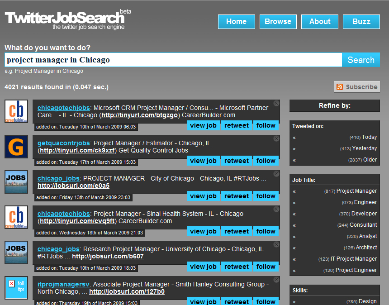
Task: Open CareerBuilder avatar of Microsoft CRM tweet
Action: [x=16, y=111]
